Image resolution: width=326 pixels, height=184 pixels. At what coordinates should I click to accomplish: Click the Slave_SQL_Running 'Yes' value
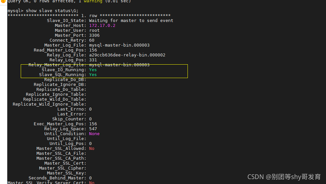tap(93, 75)
